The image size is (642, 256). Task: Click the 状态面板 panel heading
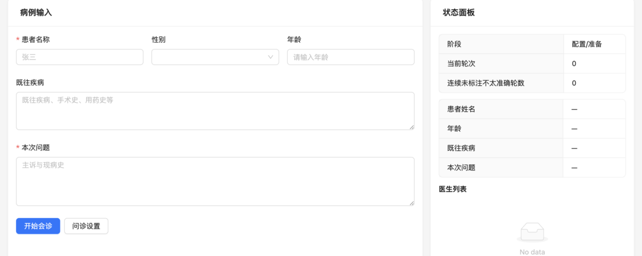pyautogui.click(x=458, y=12)
